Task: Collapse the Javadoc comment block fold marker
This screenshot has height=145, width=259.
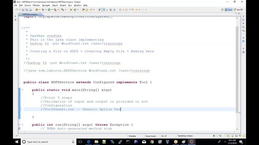Action: click(22, 28)
